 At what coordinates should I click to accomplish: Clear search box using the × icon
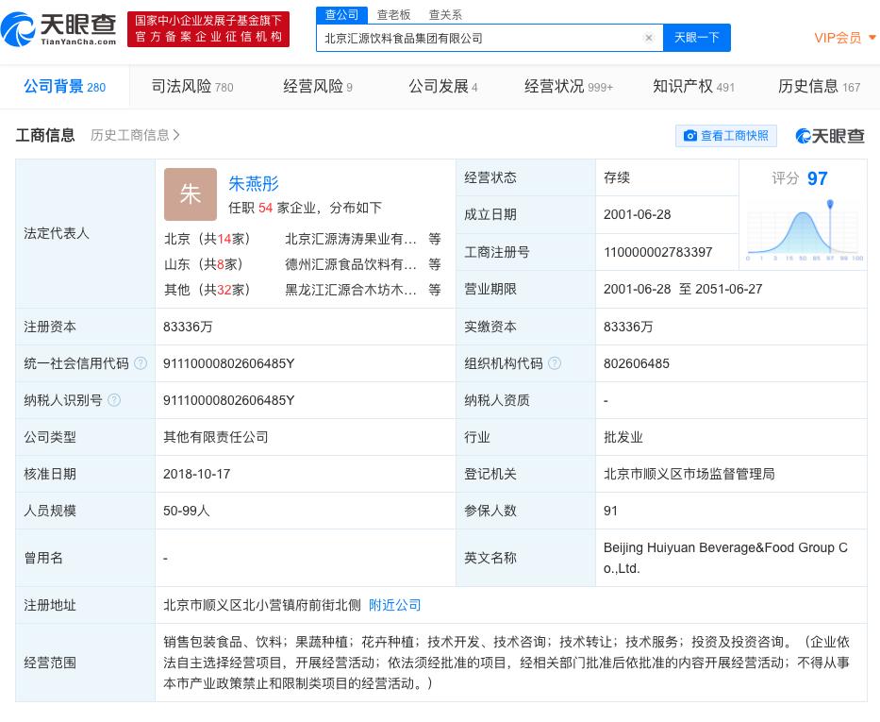coord(648,38)
